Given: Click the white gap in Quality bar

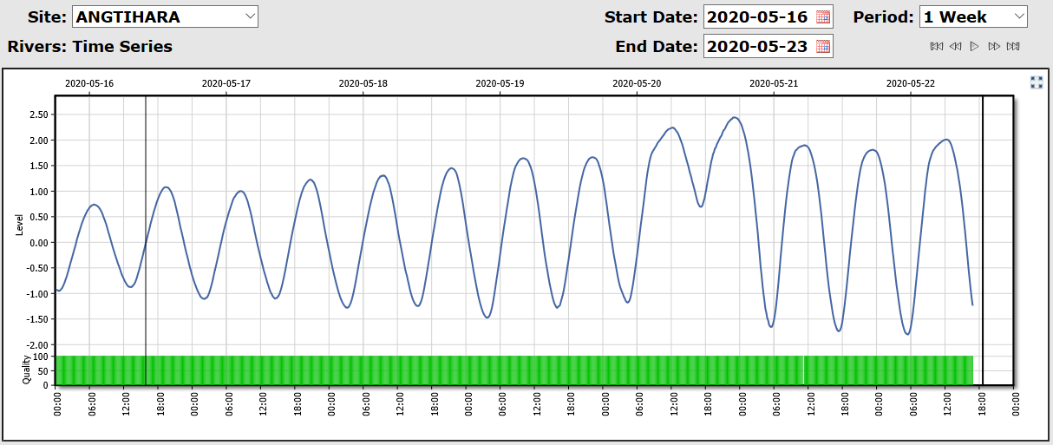Looking at the screenshot, I should point(803,370).
